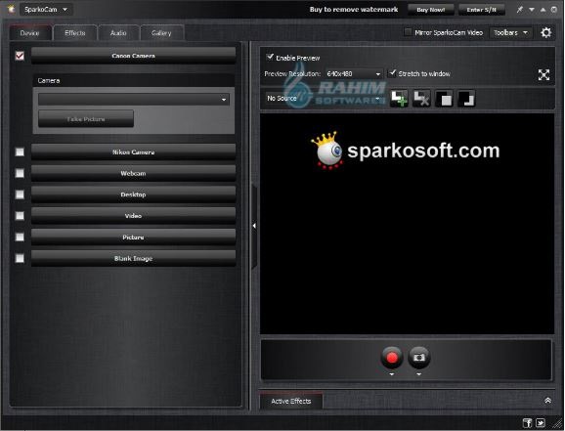Viewport: 565px width, 431px height.
Task: Enable the Video checkbox
Action: click(x=20, y=215)
